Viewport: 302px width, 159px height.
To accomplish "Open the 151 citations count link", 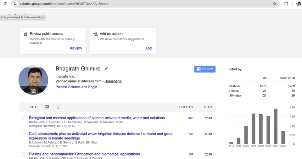I will pos(191,154).
